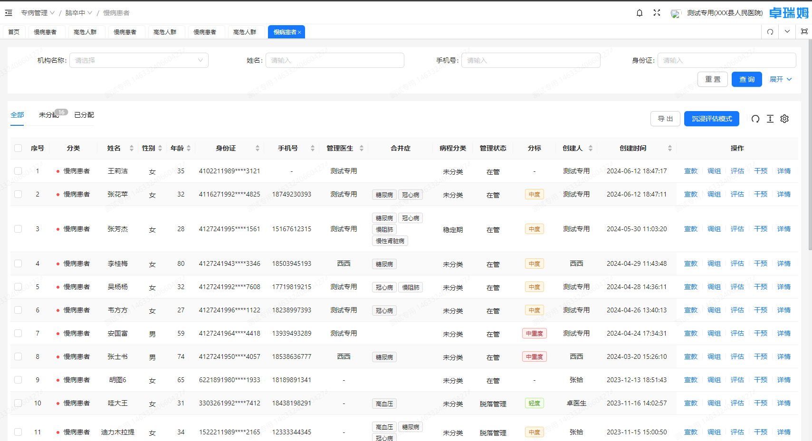Viewport: 812px width, 441px height.
Task: Switch to the 全部 filter tab
Action: pyautogui.click(x=17, y=115)
